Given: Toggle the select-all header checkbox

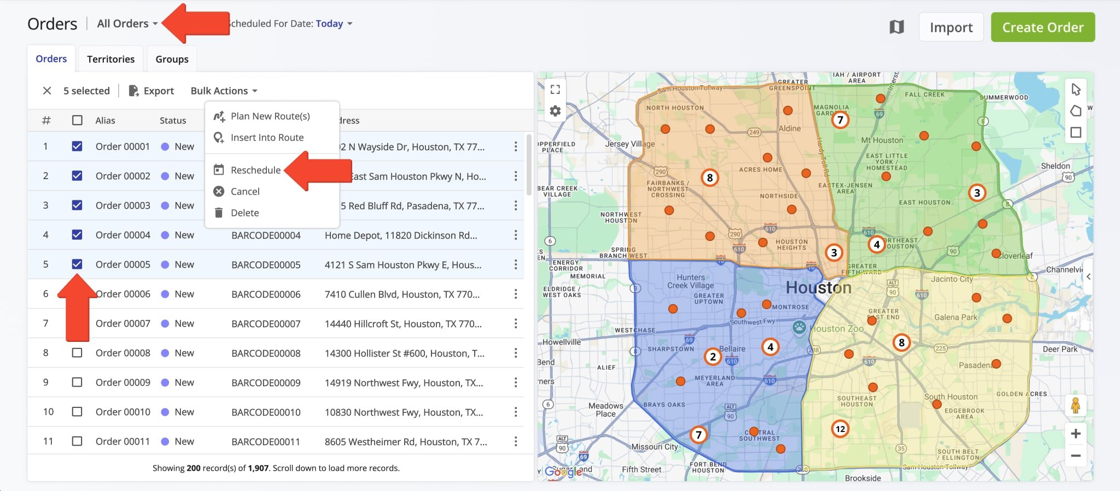Looking at the screenshot, I should coord(77,120).
